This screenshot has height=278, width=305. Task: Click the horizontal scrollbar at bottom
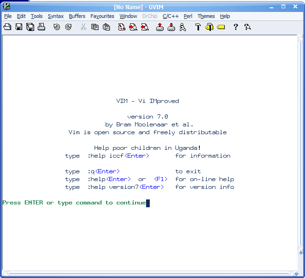point(149,273)
